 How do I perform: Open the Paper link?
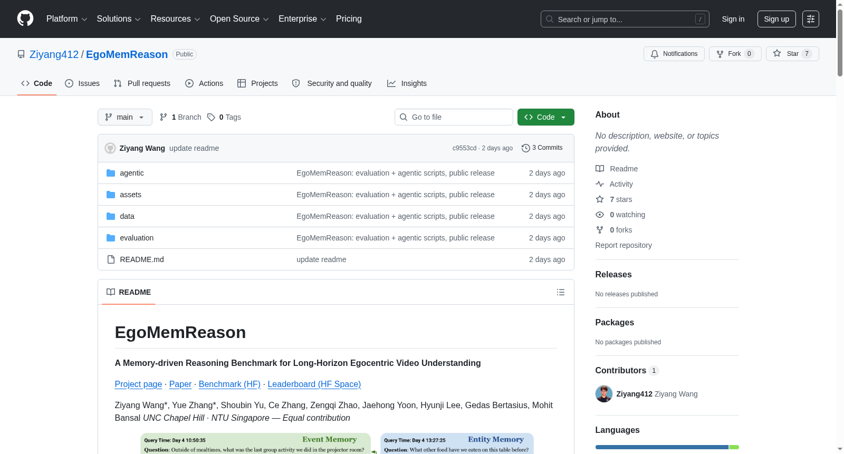point(180,384)
